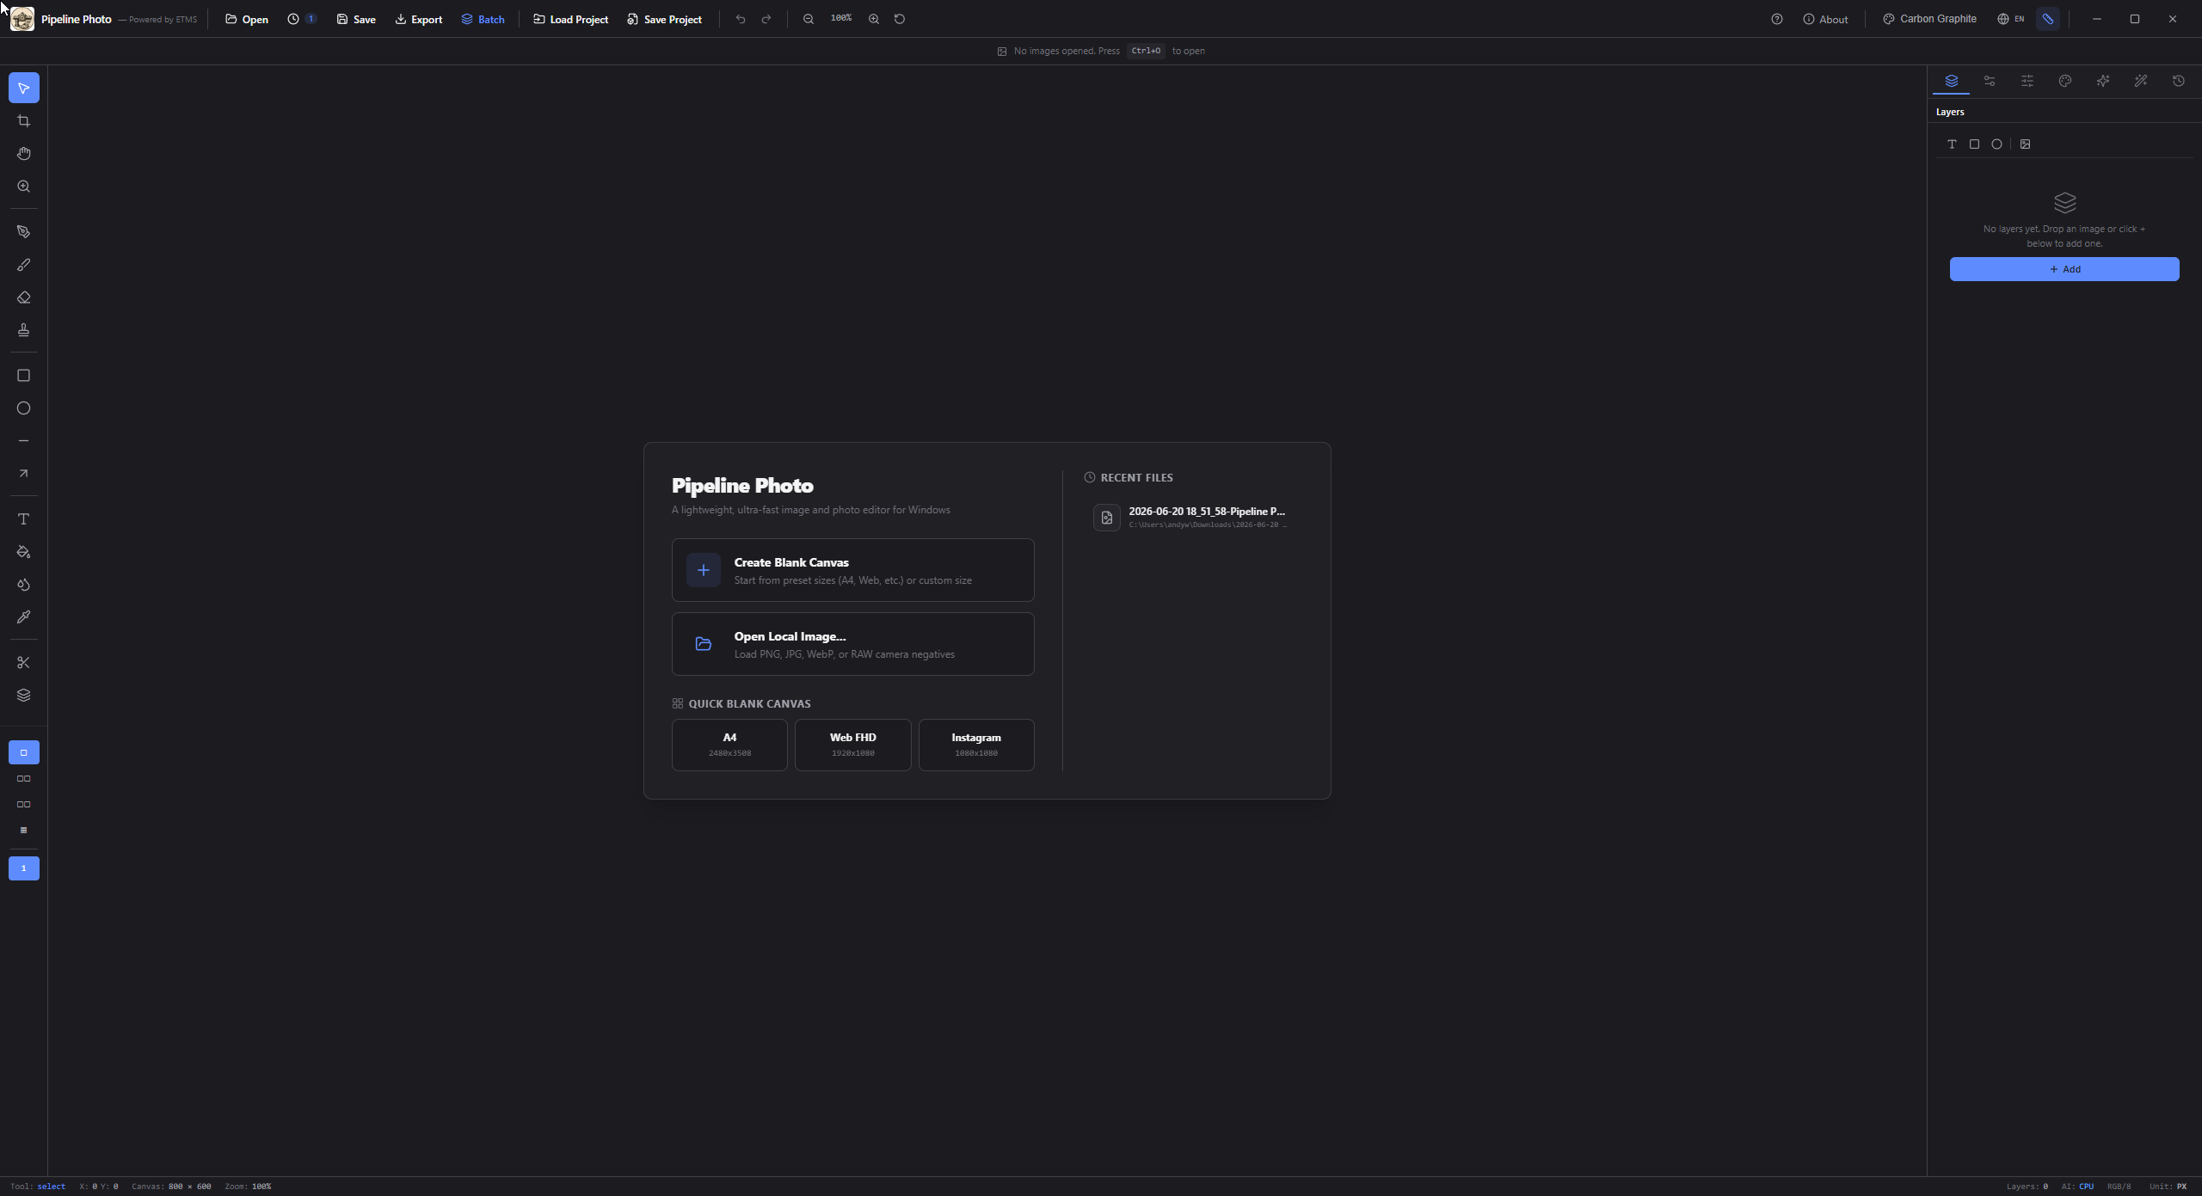This screenshot has height=1196, width=2202.
Task: Select the Hand pan tool
Action: (23, 153)
